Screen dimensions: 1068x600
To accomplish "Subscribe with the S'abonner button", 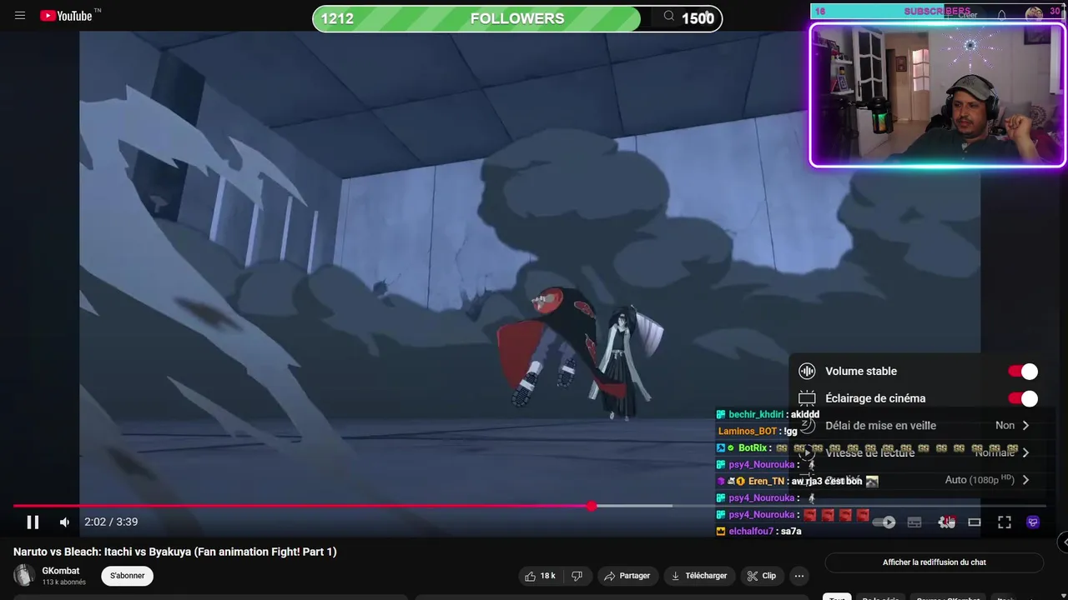I will 128,576.
